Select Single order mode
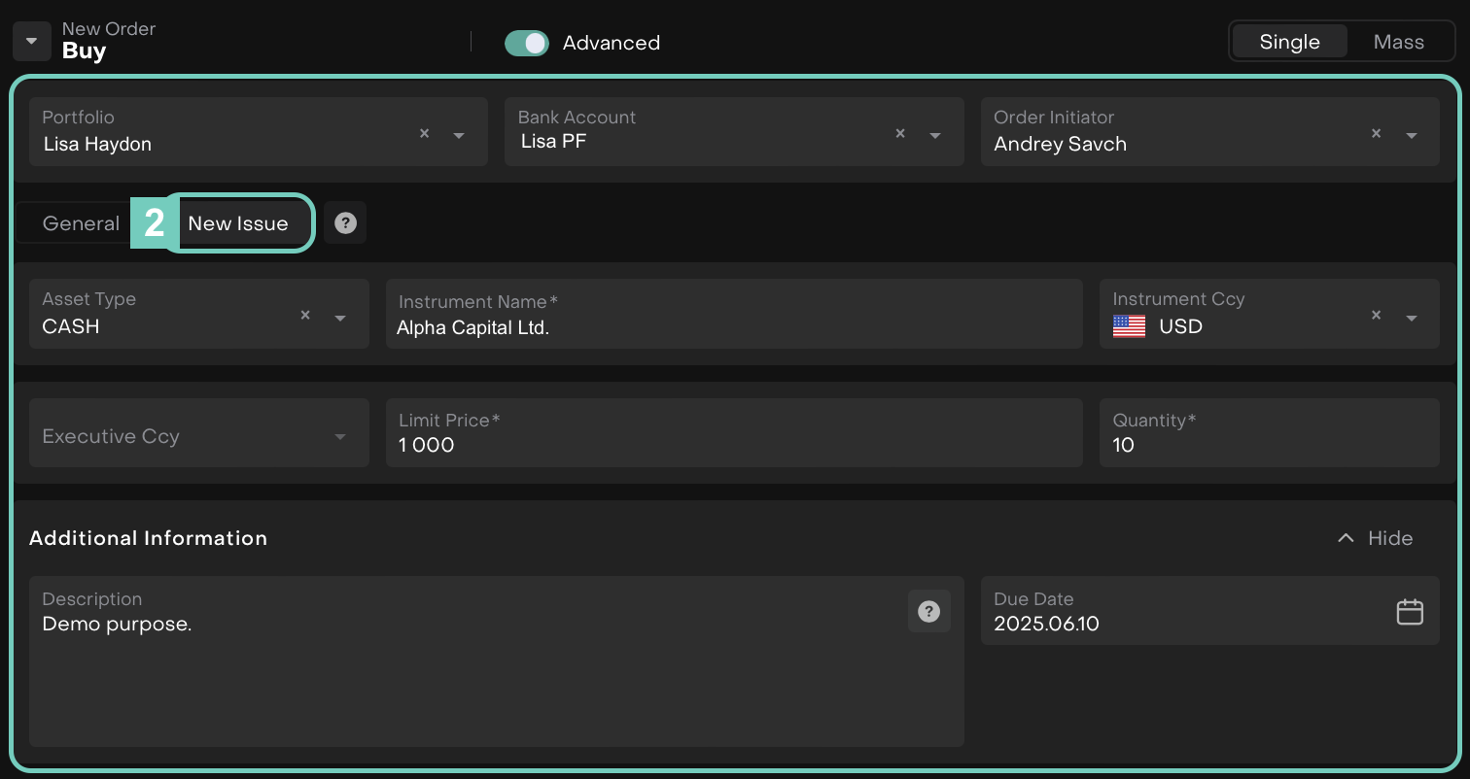This screenshot has width=1470, height=779. pyautogui.click(x=1289, y=42)
